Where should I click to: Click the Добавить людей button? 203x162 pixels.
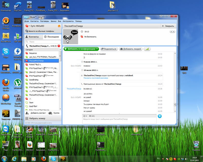click(131, 49)
